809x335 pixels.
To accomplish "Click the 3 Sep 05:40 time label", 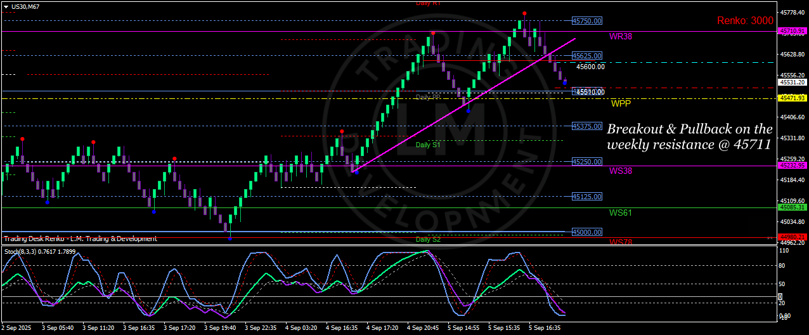I will point(58,328).
